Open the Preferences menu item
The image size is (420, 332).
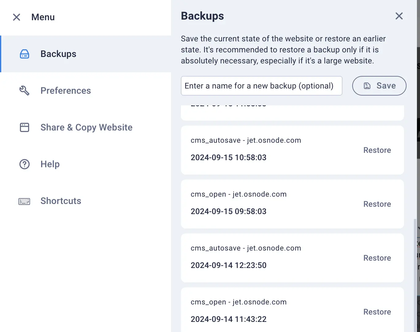coord(86,91)
